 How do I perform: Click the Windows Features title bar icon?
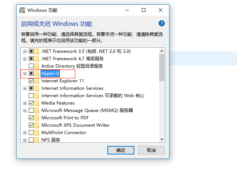coord(23,10)
